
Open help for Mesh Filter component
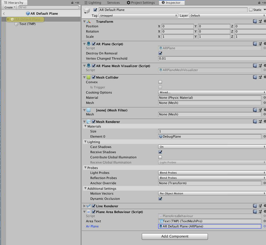click(255, 110)
